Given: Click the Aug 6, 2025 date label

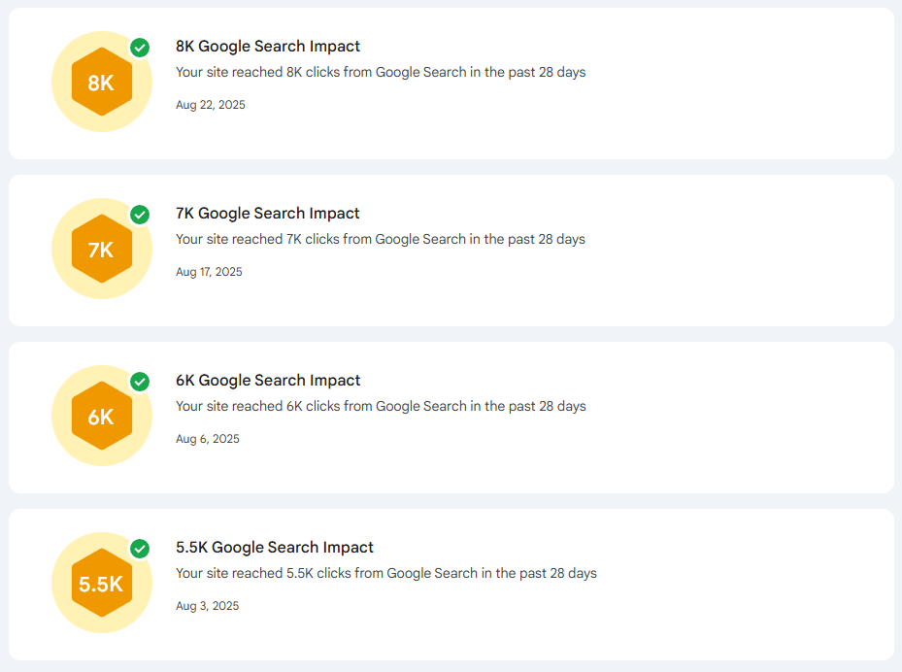Looking at the screenshot, I should tap(207, 438).
